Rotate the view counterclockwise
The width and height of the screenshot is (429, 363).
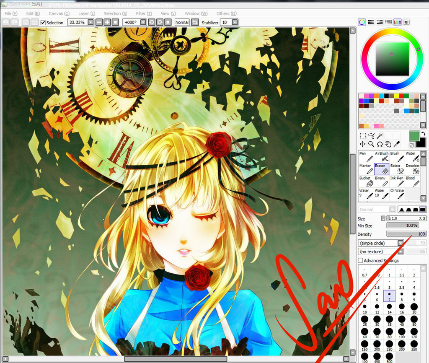click(152, 22)
